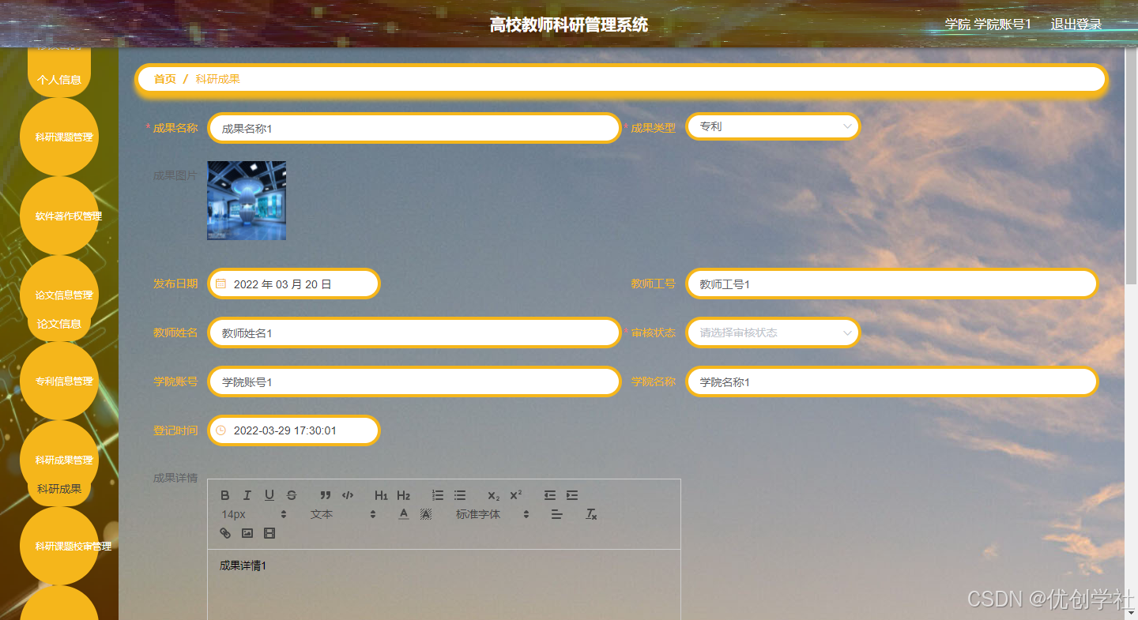Increase indent in editor
Image resolution: width=1138 pixels, height=620 pixels.
pyautogui.click(x=572, y=495)
